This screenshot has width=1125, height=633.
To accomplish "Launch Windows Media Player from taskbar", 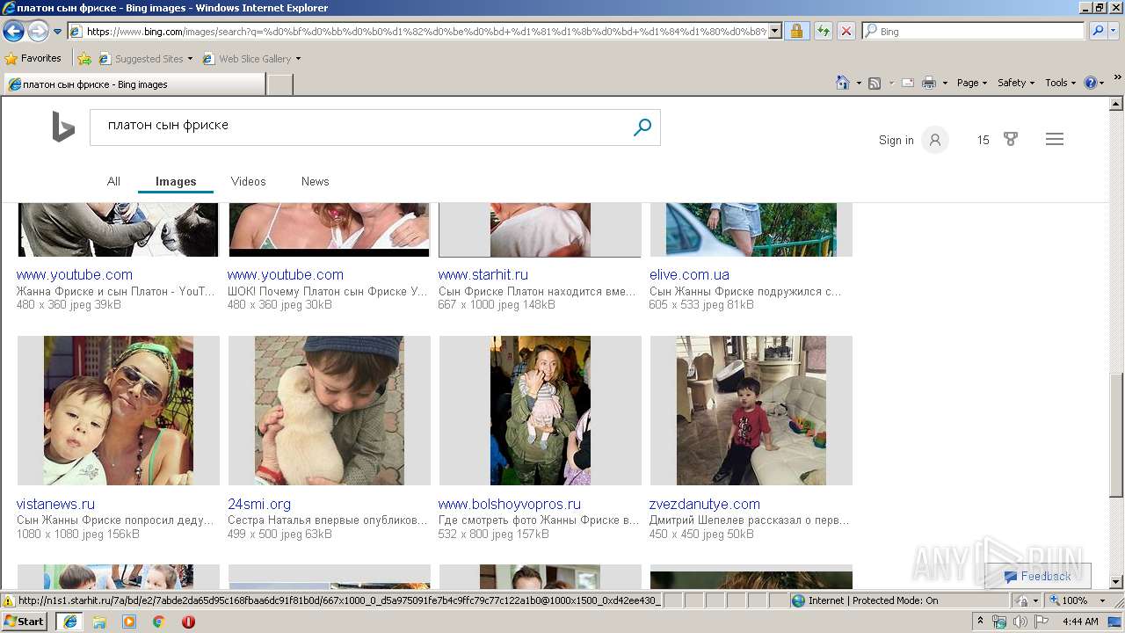I will 129,622.
